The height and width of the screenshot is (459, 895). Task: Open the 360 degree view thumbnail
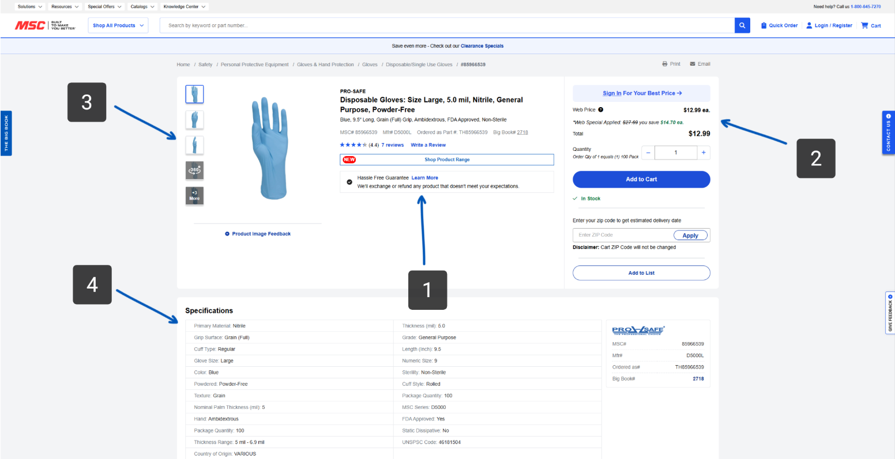coord(194,170)
